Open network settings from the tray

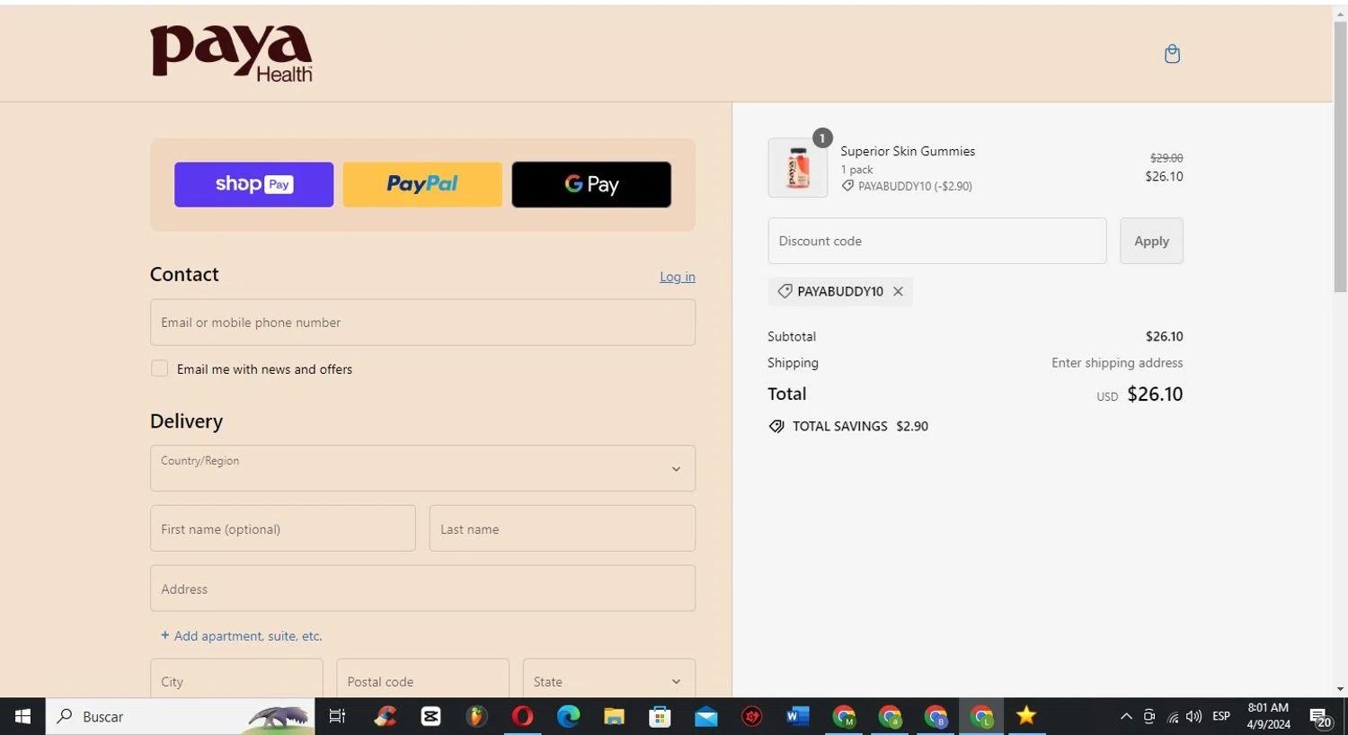(x=1173, y=716)
